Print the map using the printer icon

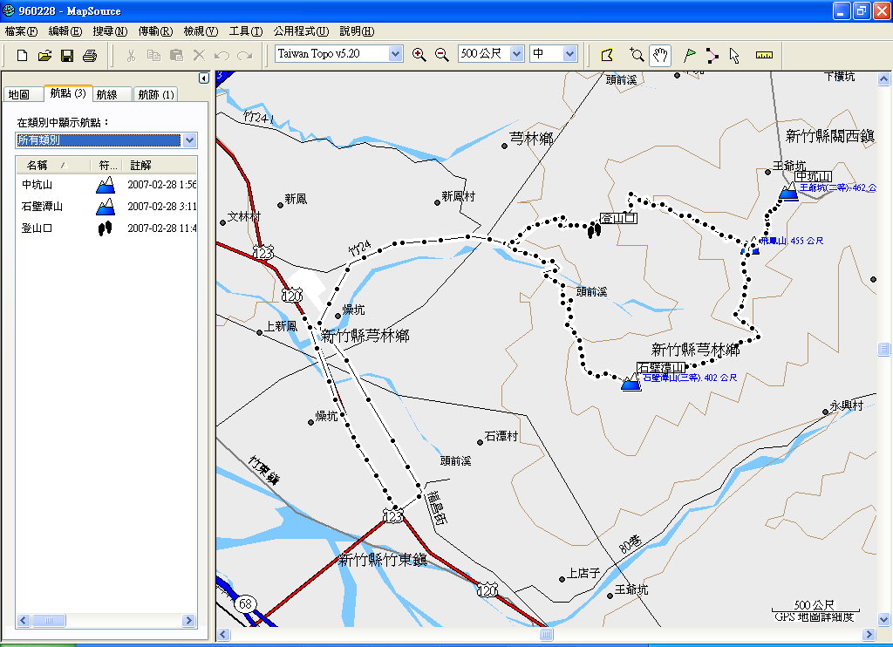pos(90,55)
